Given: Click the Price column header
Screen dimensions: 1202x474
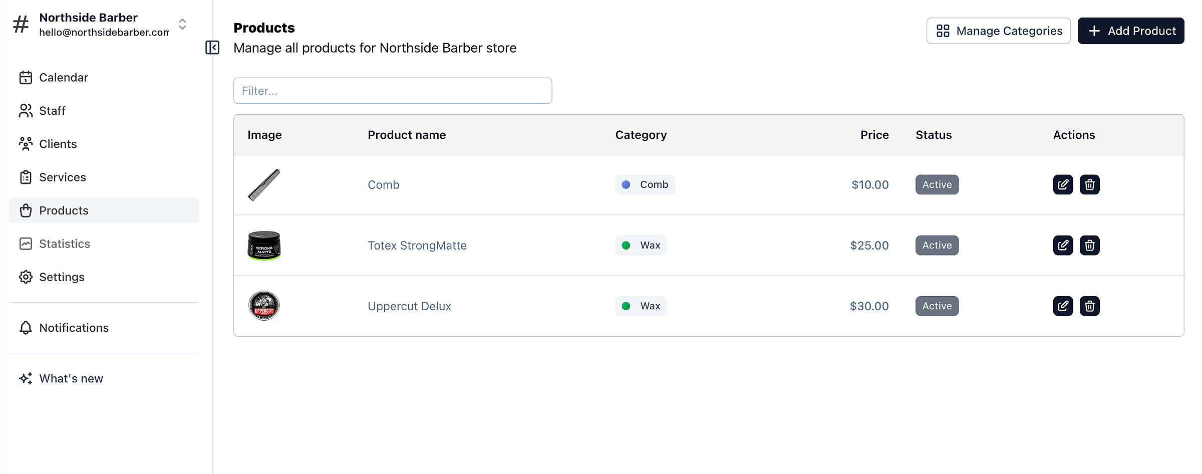Looking at the screenshot, I should (x=874, y=135).
